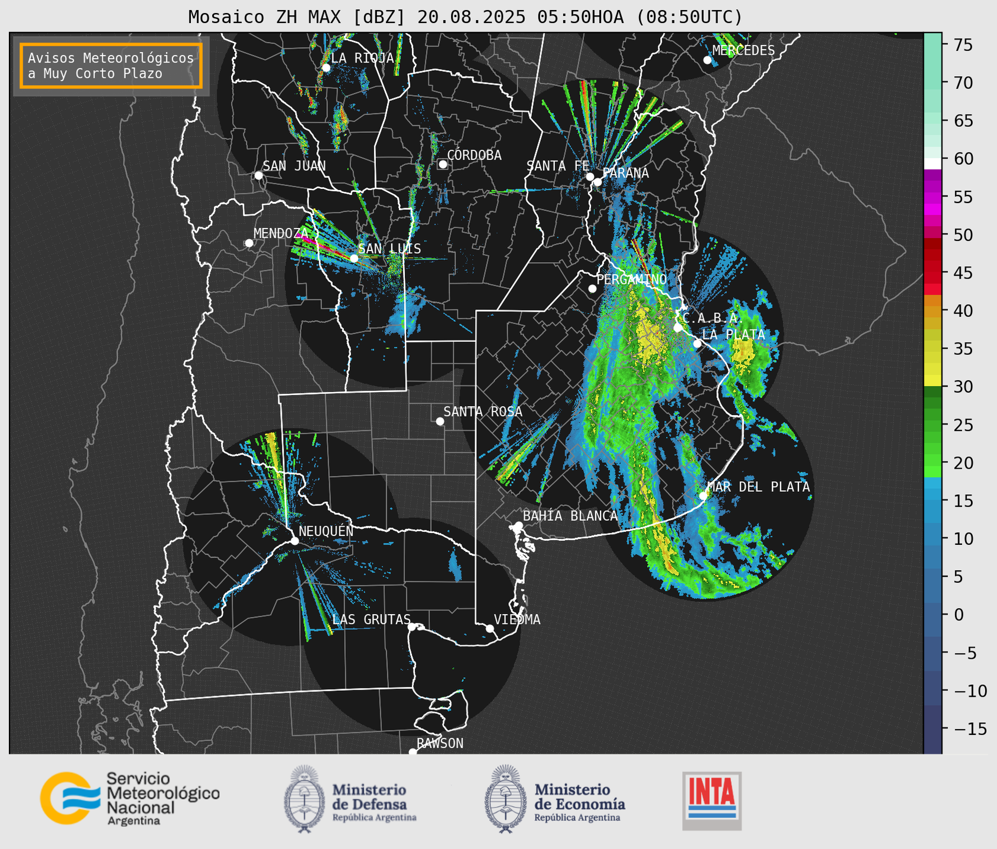The image size is (997, 849).
Task: Click the green 25 dBZ colorbar band
Action: (x=933, y=424)
